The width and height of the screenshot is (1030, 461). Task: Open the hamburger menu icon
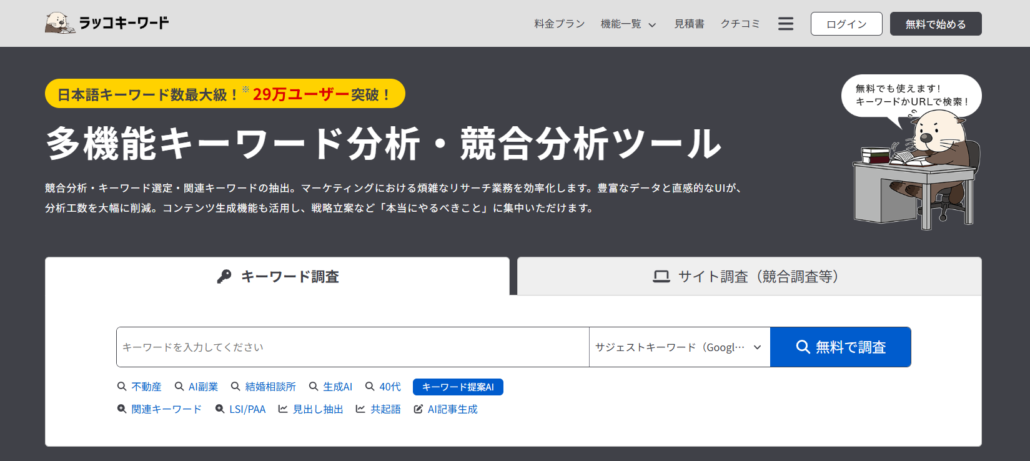tap(785, 24)
